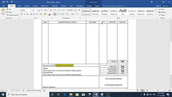Undo the last action
The height and width of the screenshot is (97, 172).
click(7, 2)
